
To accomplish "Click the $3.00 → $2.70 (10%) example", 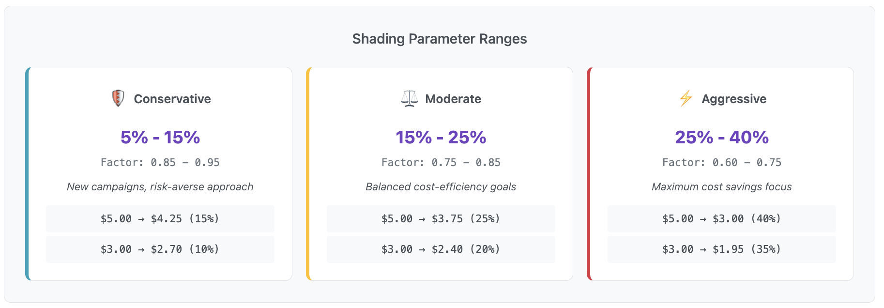I will [160, 249].
